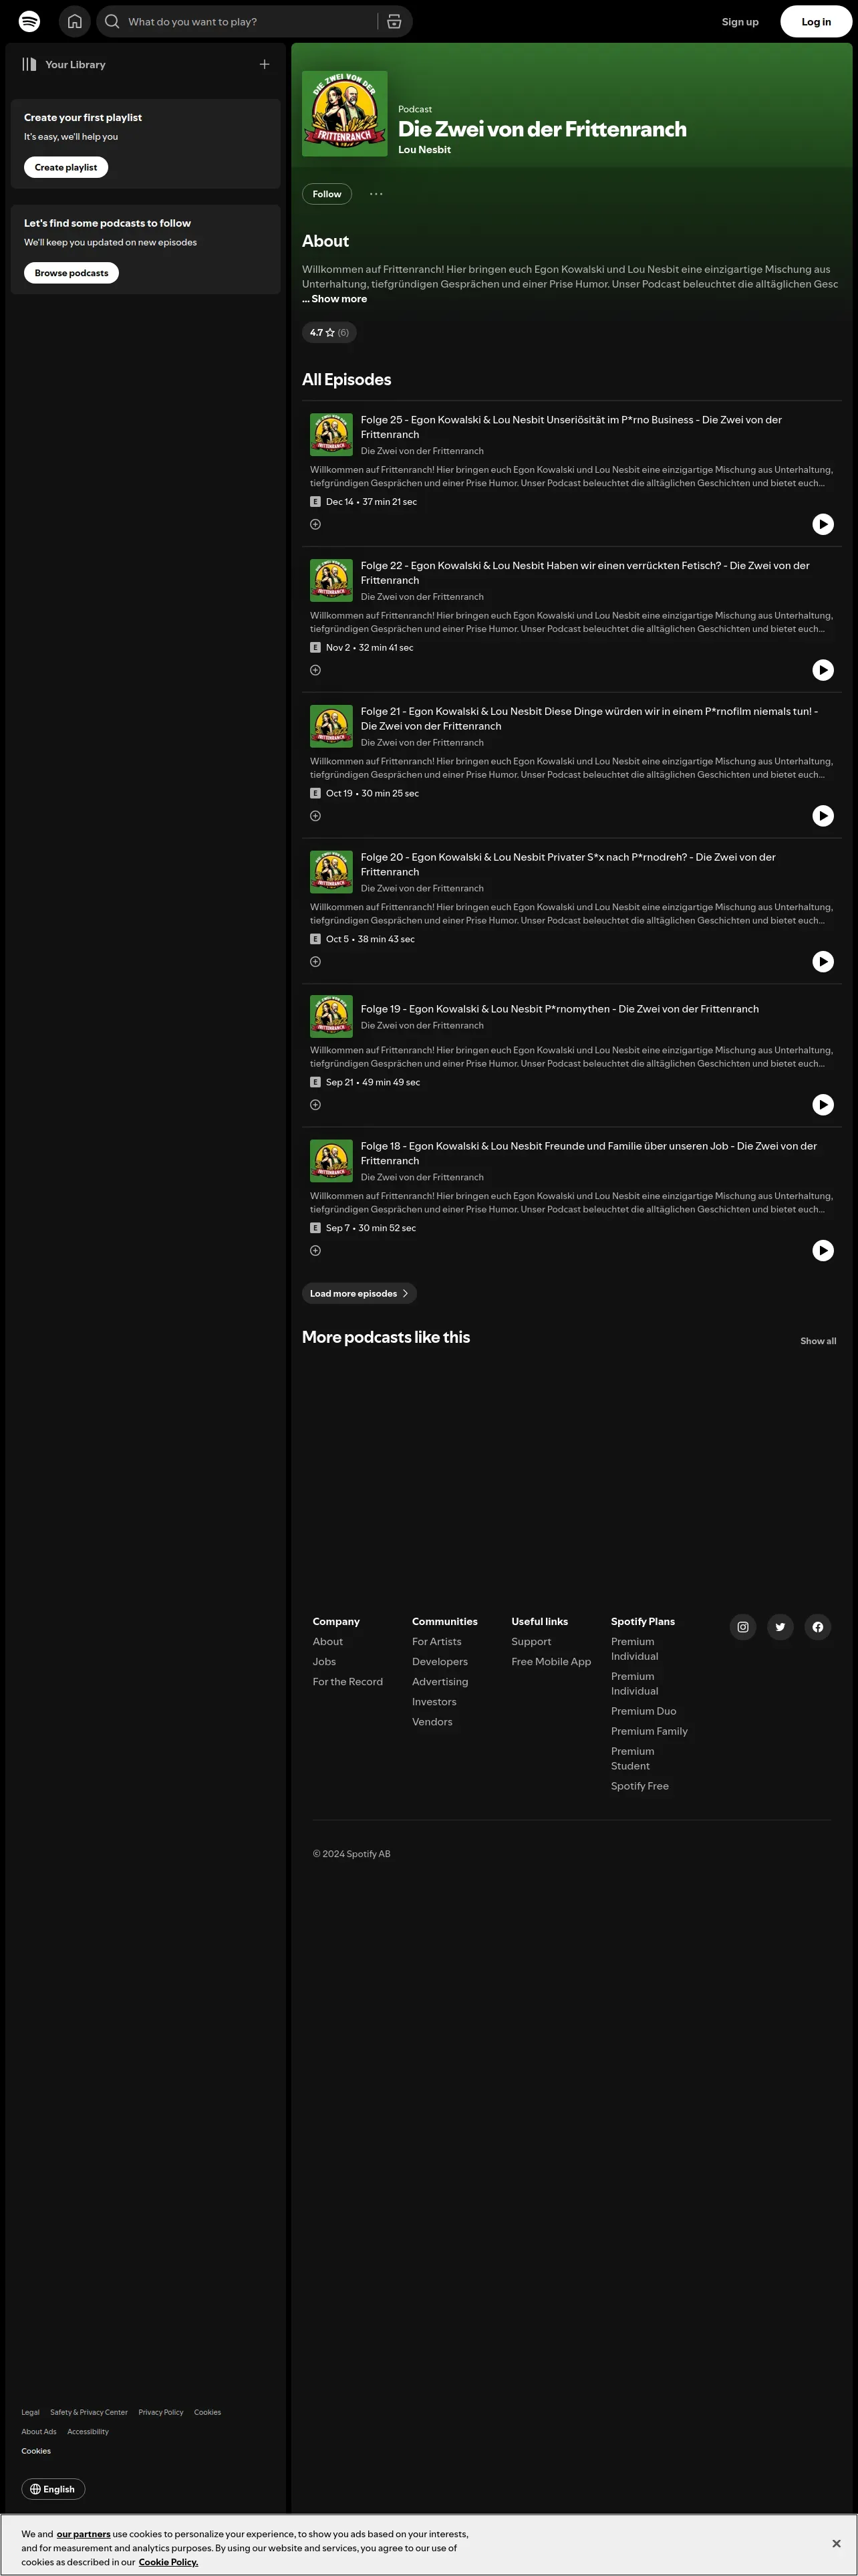Play Folge 21 episode

point(823,816)
